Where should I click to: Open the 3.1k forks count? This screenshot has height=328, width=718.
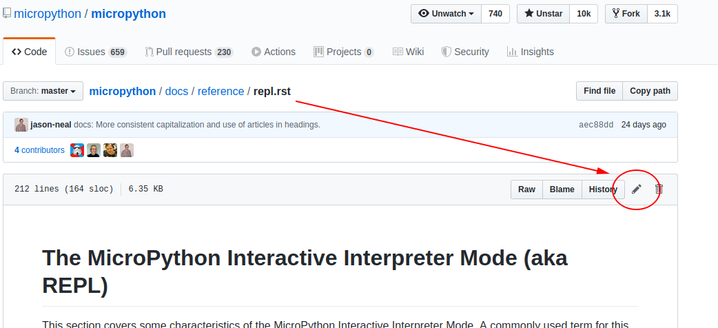[x=662, y=14]
